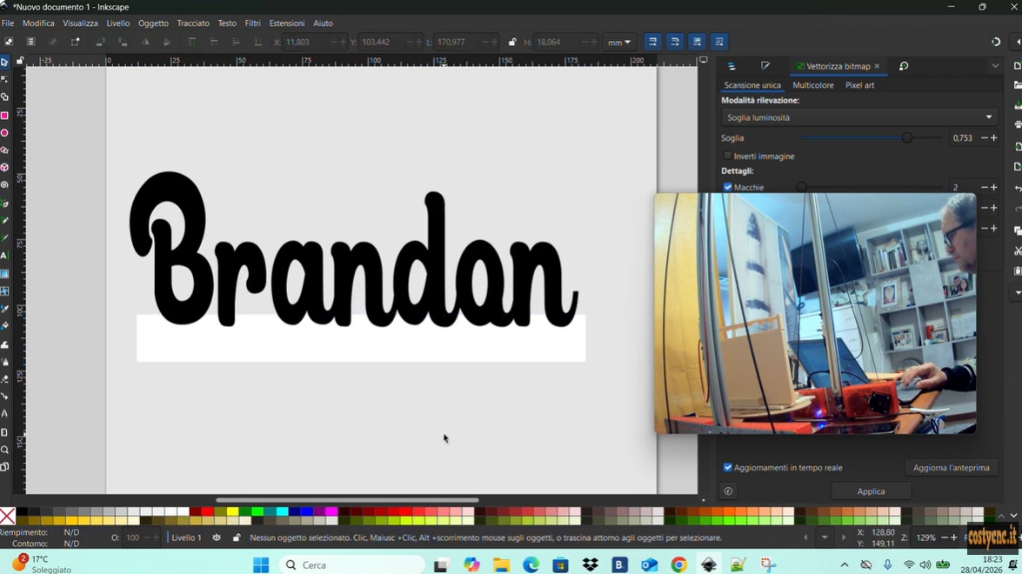Open the Estensioni menu

pos(287,23)
